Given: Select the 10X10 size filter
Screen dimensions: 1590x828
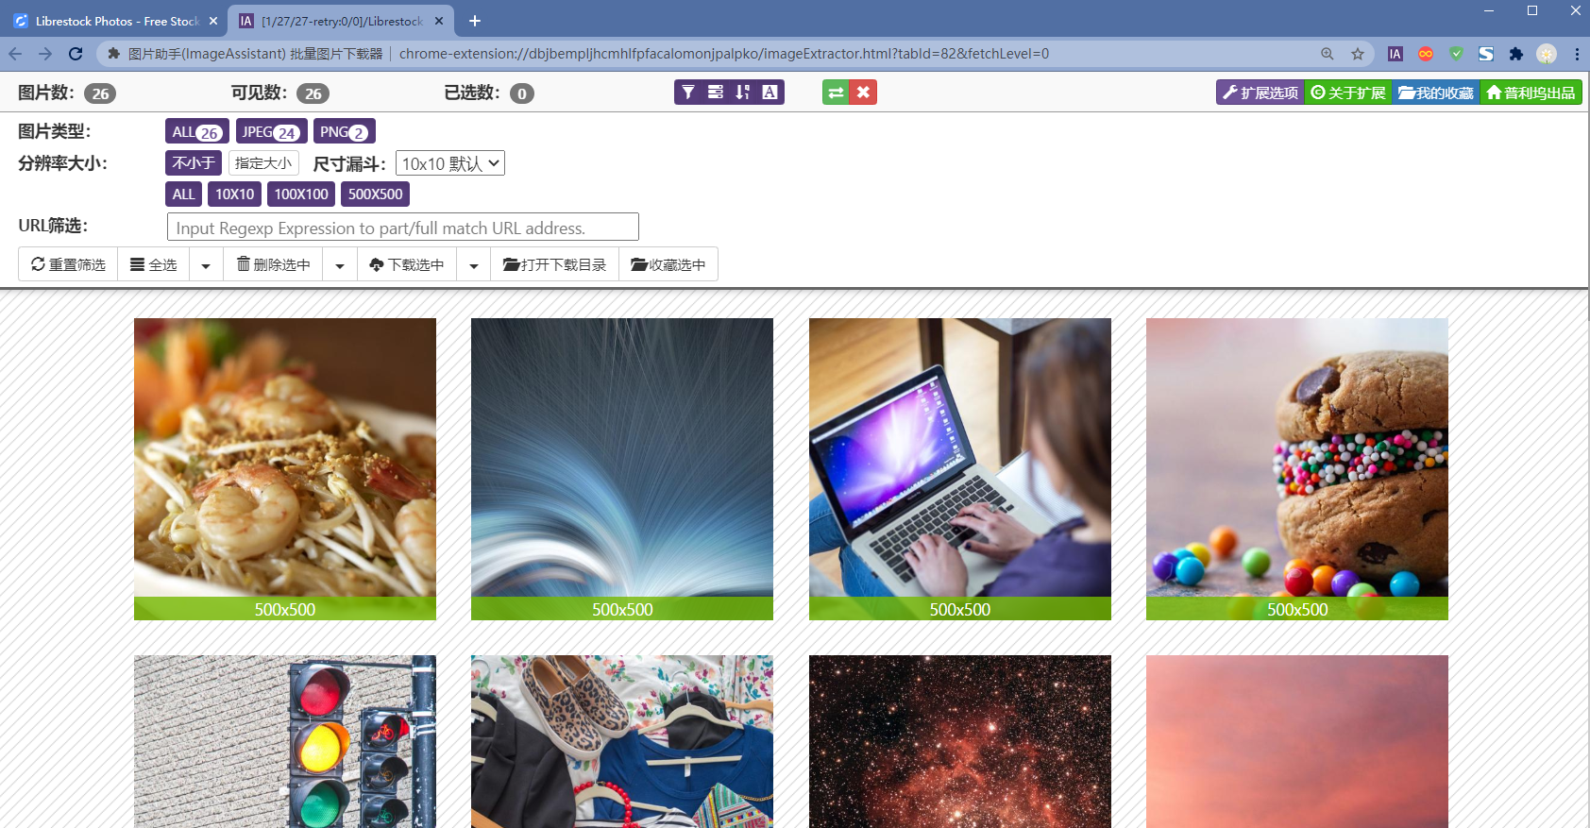Looking at the screenshot, I should pyautogui.click(x=234, y=194).
